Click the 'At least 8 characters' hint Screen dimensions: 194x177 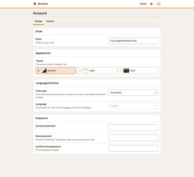(65, 140)
